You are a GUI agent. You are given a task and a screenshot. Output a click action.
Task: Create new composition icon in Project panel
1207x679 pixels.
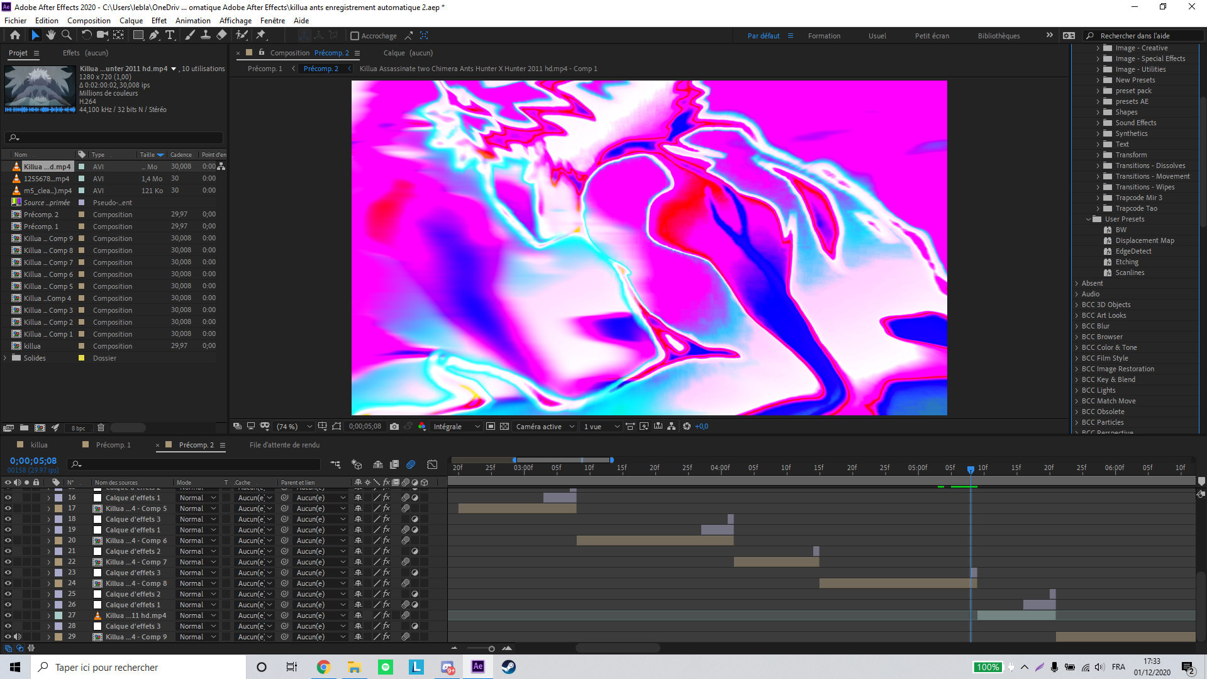pyautogui.click(x=40, y=428)
